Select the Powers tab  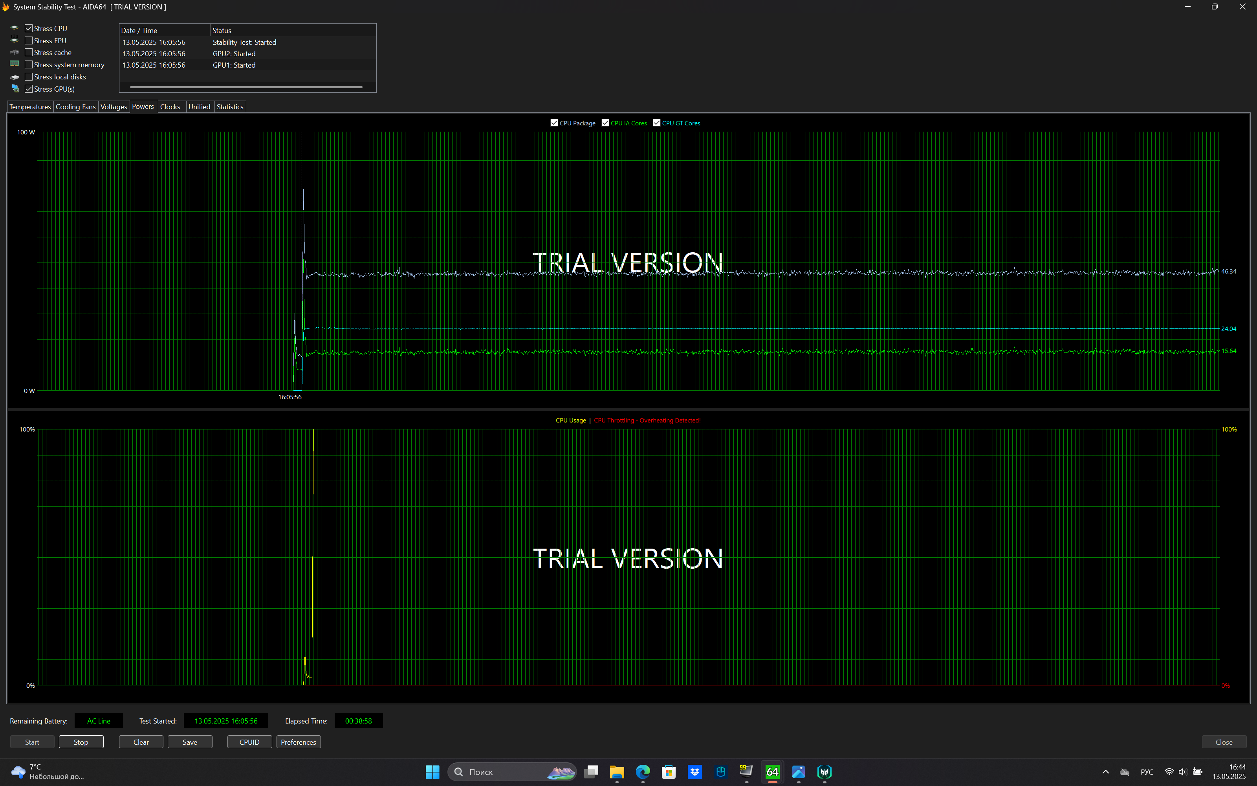143,106
